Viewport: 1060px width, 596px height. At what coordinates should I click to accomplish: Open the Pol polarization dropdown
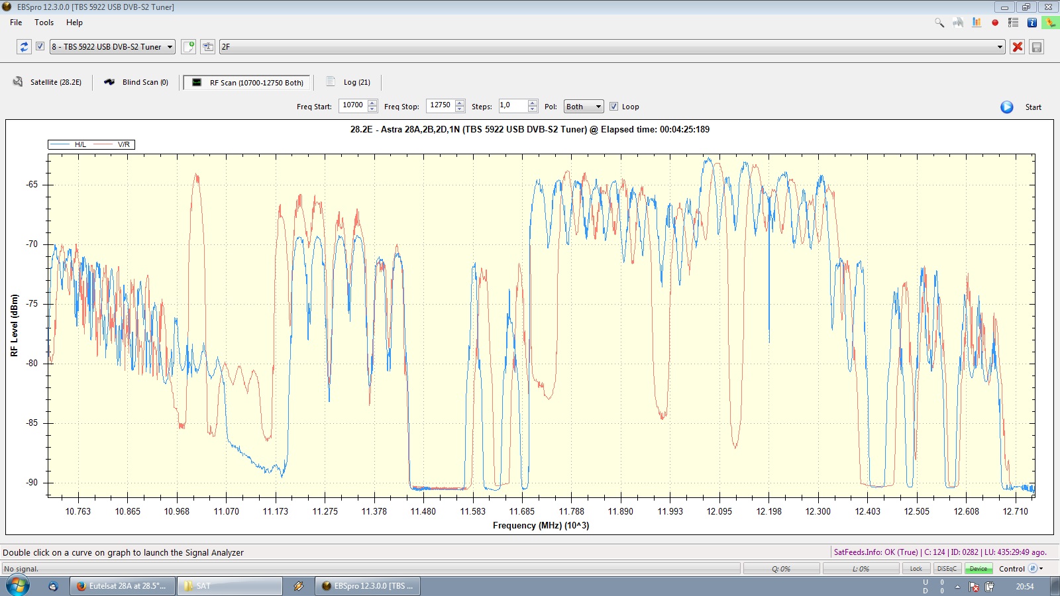pyautogui.click(x=584, y=107)
